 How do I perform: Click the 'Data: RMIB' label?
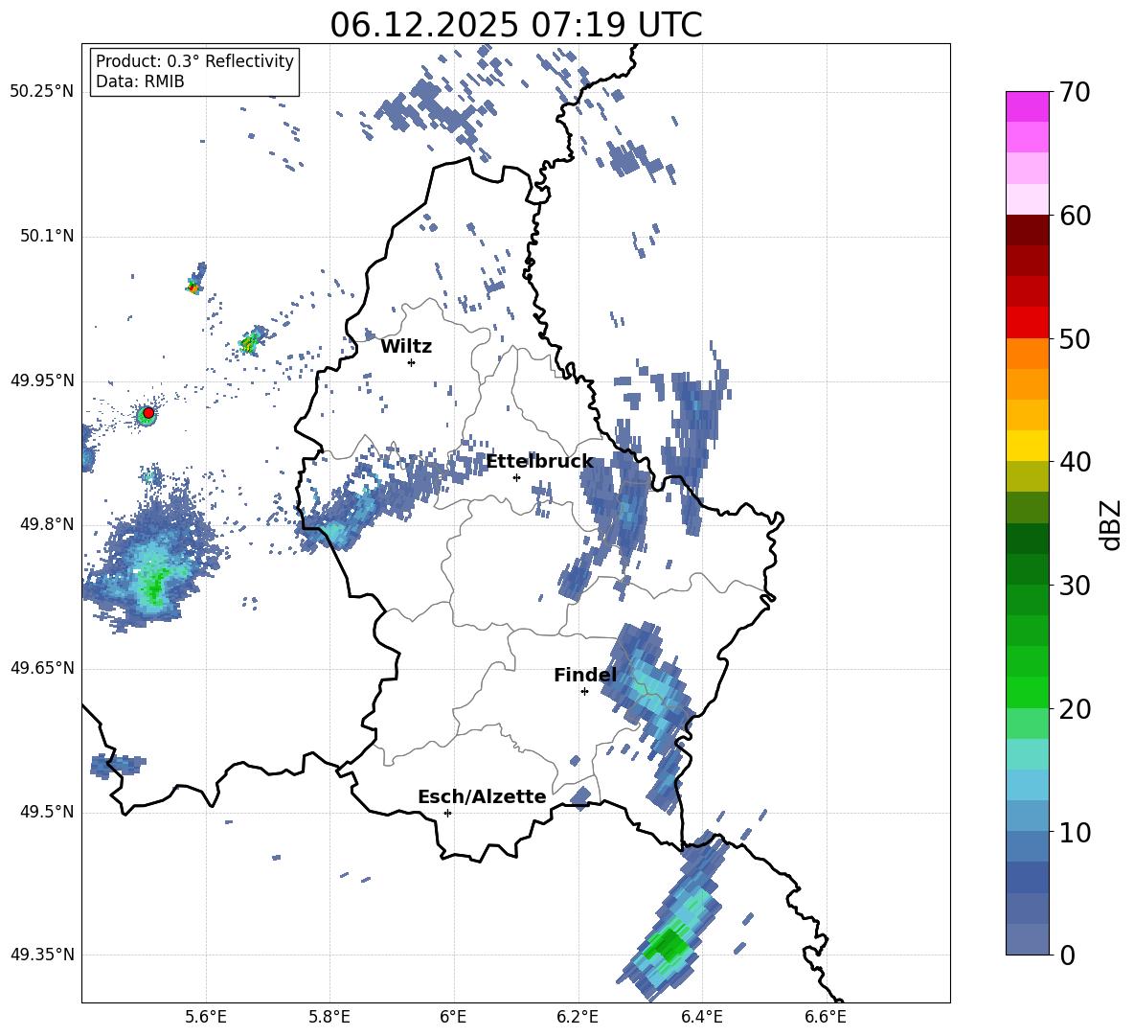(140, 81)
